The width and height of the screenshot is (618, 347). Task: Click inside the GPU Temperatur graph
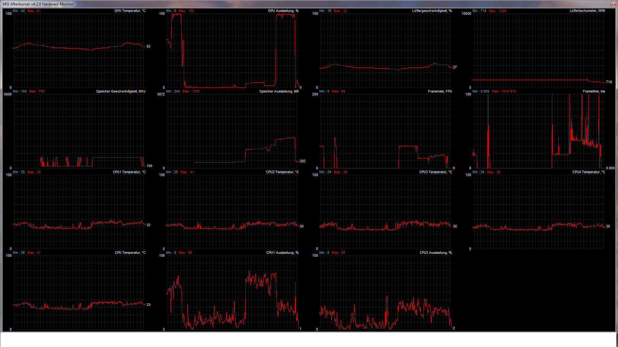(x=79, y=50)
